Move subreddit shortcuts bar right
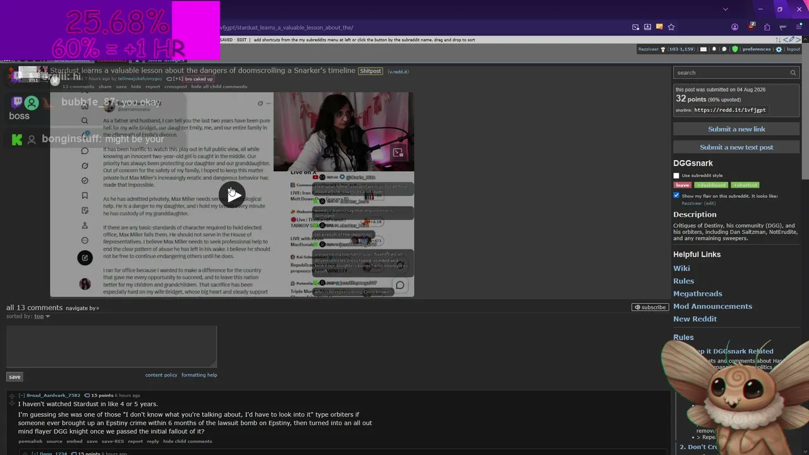 pyautogui.click(x=798, y=40)
